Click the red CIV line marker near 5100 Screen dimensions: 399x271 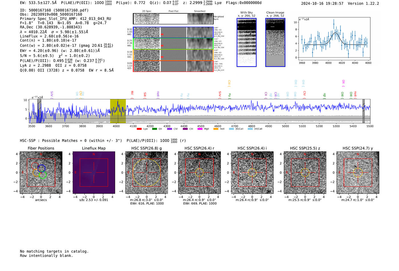(x=304, y=95)
